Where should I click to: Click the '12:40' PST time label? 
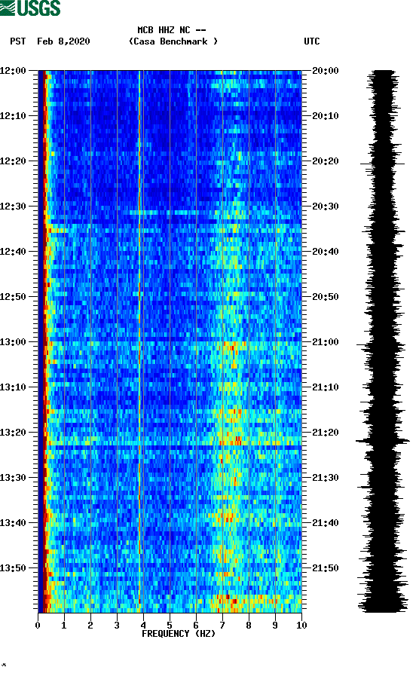13,252
